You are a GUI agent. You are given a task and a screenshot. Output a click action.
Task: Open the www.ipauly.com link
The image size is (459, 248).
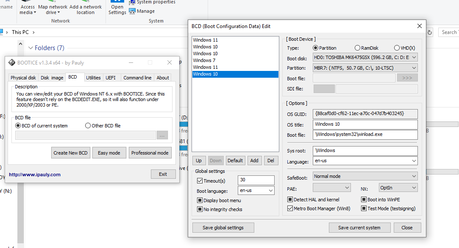35,175
